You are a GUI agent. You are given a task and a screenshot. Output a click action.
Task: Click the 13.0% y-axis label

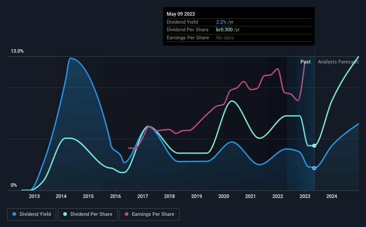pos(17,51)
